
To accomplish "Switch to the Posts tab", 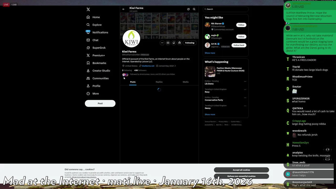I will click(133, 82).
